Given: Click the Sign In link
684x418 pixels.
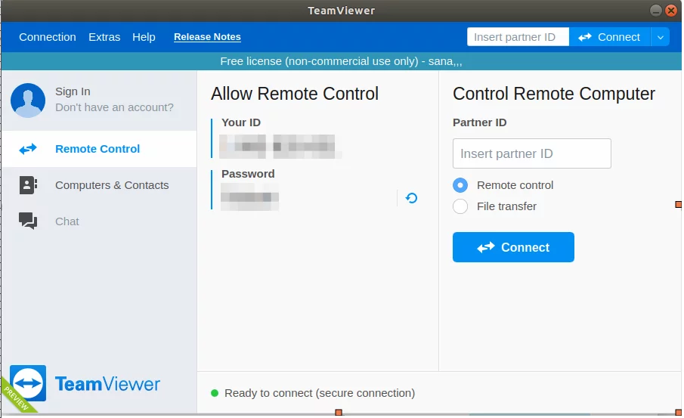Looking at the screenshot, I should pos(73,91).
